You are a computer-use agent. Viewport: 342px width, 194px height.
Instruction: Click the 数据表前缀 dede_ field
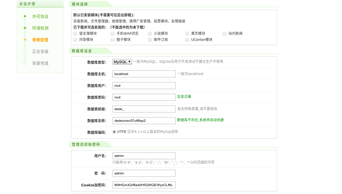(x=144, y=109)
